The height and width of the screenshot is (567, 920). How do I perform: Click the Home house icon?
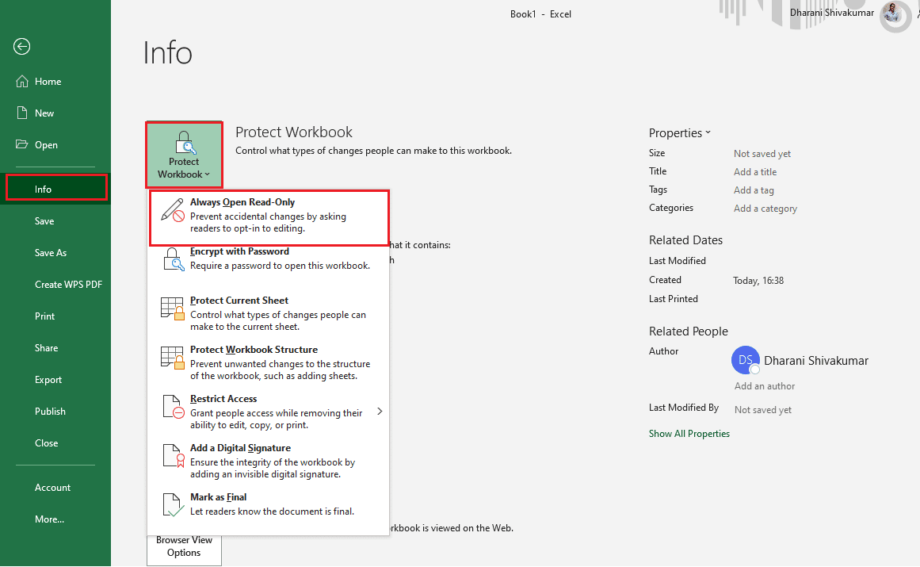click(x=21, y=82)
